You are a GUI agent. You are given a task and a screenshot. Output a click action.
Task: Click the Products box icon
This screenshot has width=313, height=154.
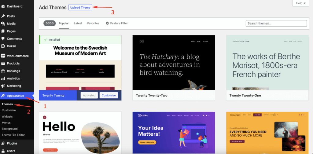(3, 64)
